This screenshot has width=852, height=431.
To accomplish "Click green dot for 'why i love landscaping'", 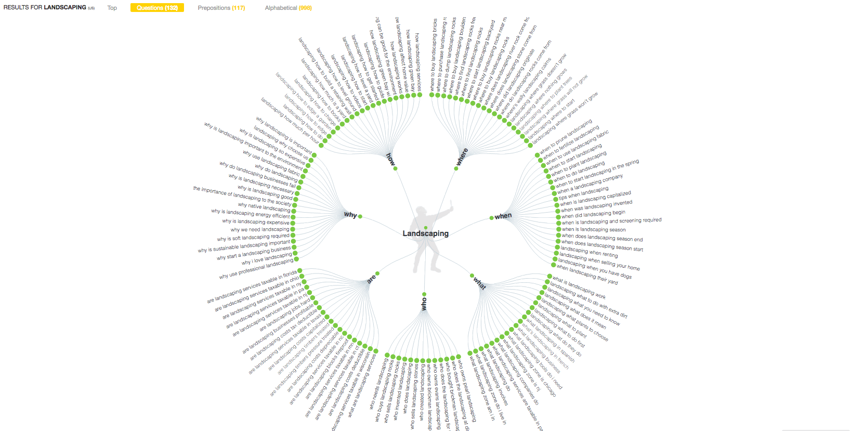I will [296, 253].
